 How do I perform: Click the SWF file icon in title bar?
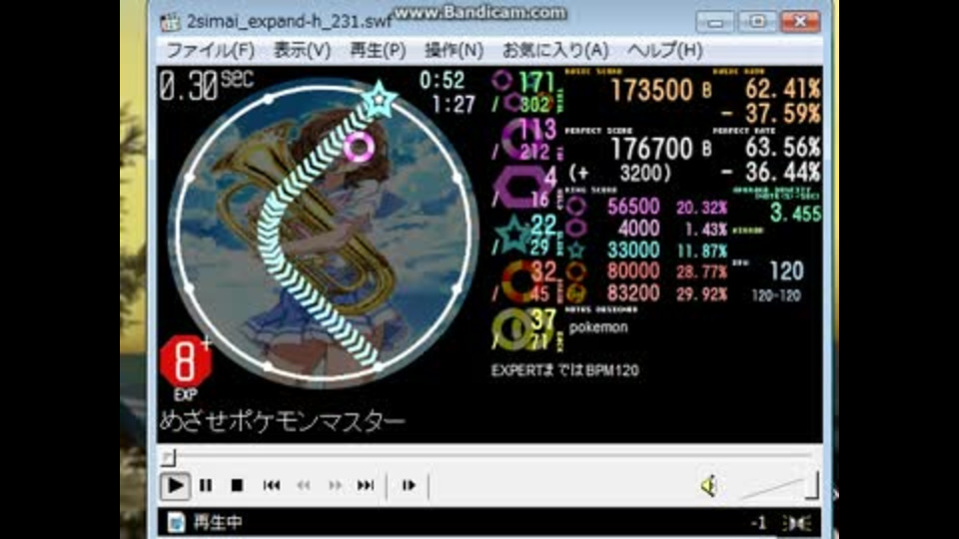click(x=170, y=22)
